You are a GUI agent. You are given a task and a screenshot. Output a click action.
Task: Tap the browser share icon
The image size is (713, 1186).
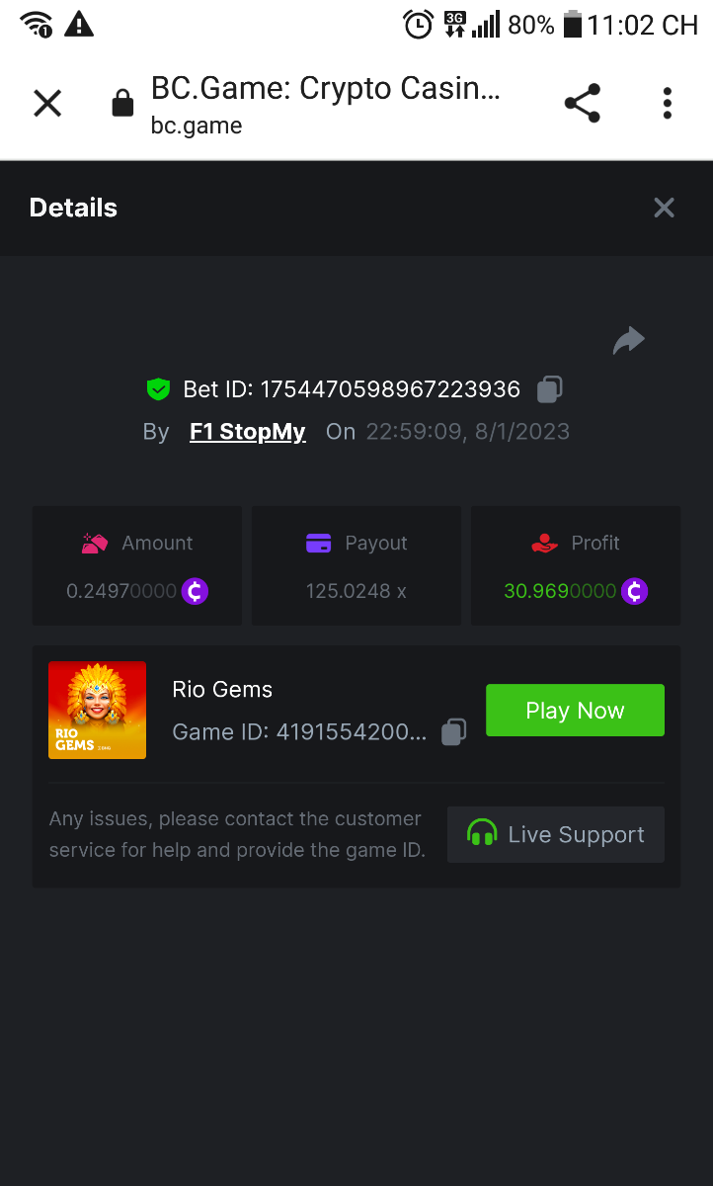tap(582, 103)
